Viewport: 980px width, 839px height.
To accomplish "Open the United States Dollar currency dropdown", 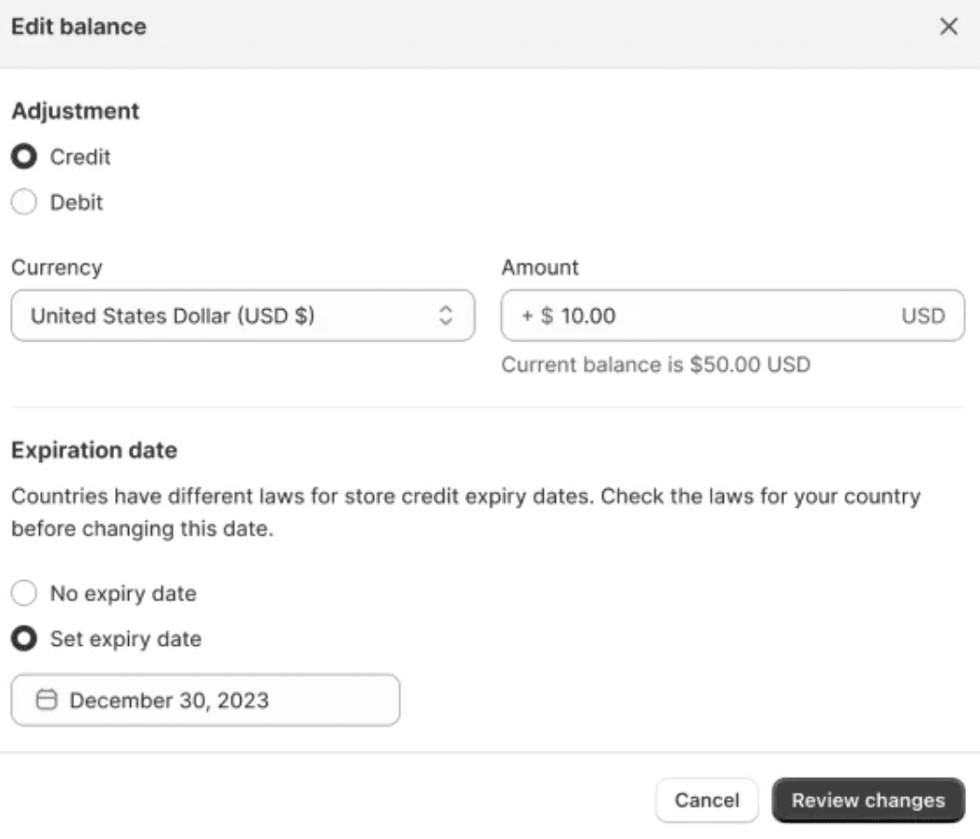I will (x=241, y=316).
